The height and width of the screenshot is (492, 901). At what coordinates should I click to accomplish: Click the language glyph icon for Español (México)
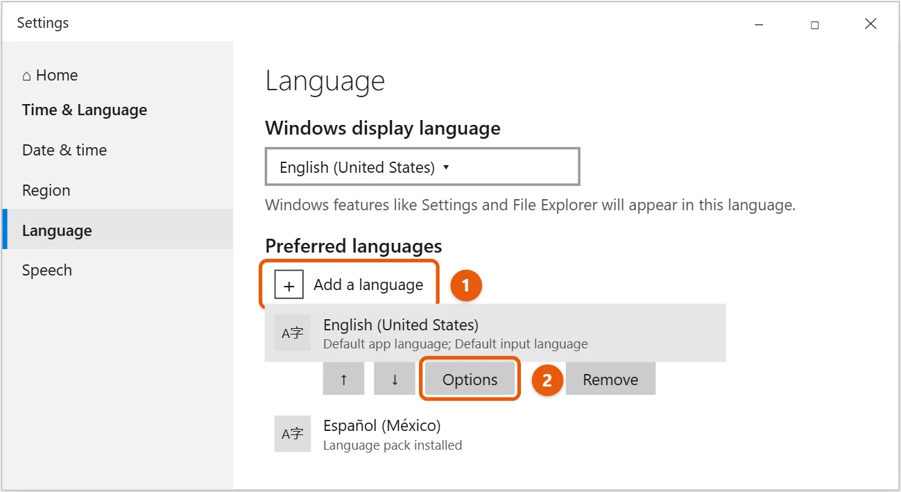(x=292, y=434)
